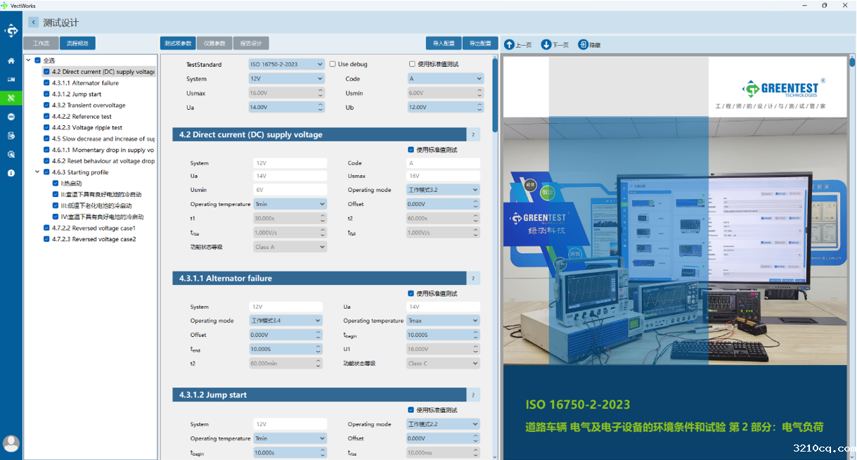The width and height of the screenshot is (857, 460).
Task: Switch to the 工作流 tab
Action: tap(41, 44)
